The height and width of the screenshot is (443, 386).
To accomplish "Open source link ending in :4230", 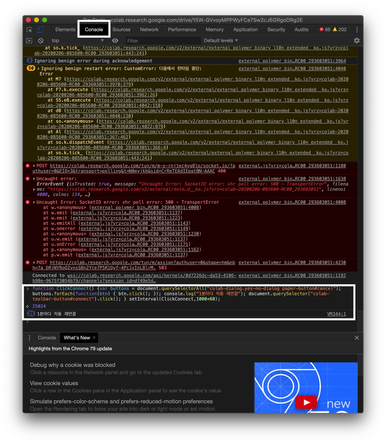I will 292,262.
